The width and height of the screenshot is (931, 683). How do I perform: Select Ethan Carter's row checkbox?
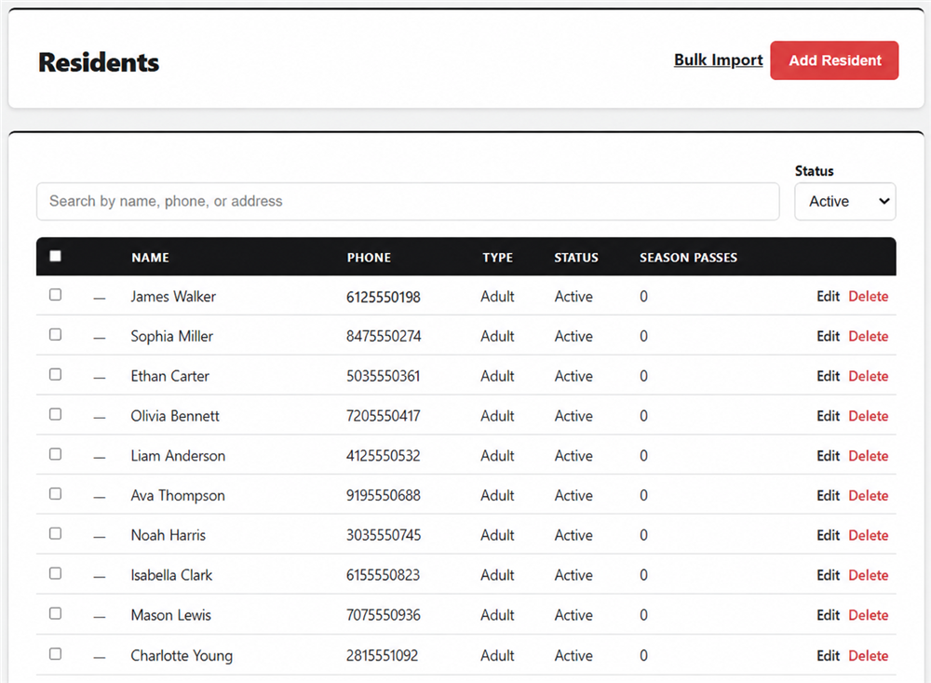55,374
